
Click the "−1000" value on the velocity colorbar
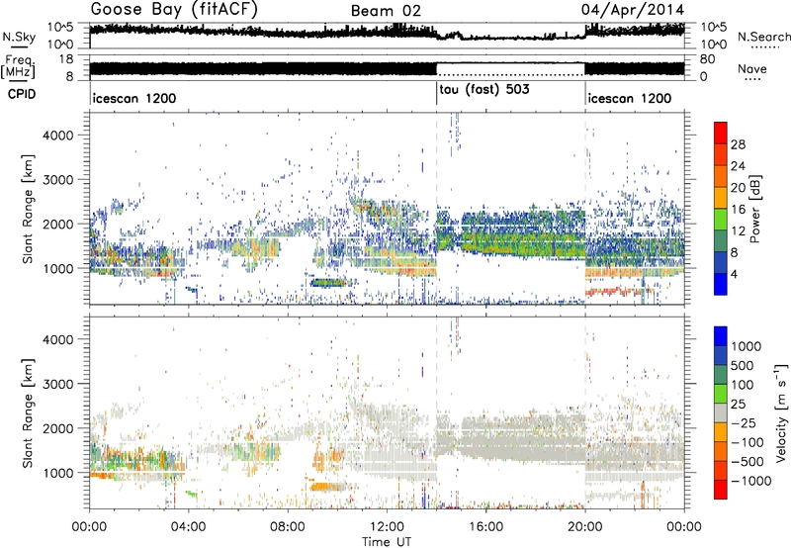click(750, 481)
